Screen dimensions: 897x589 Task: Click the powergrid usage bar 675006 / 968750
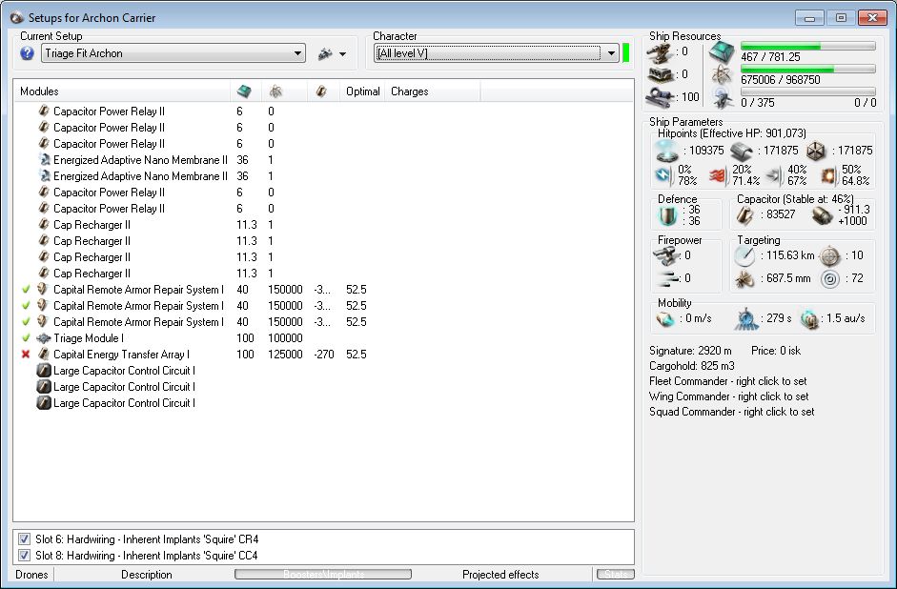point(807,69)
